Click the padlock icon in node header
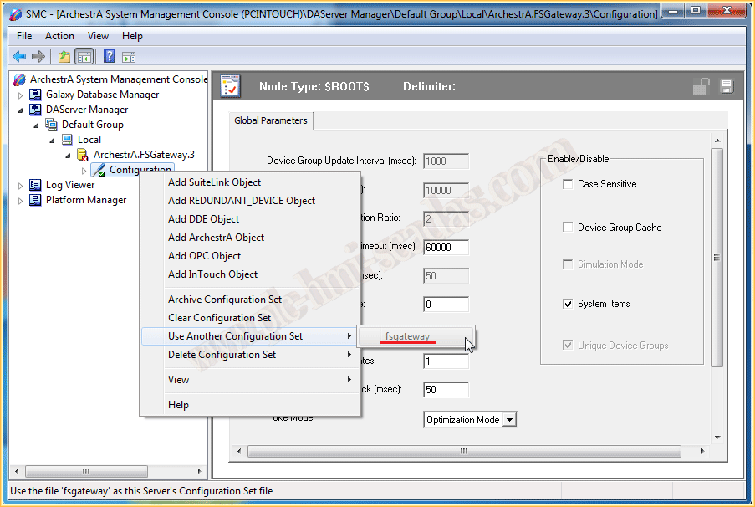This screenshot has width=755, height=507. tap(701, 86)
